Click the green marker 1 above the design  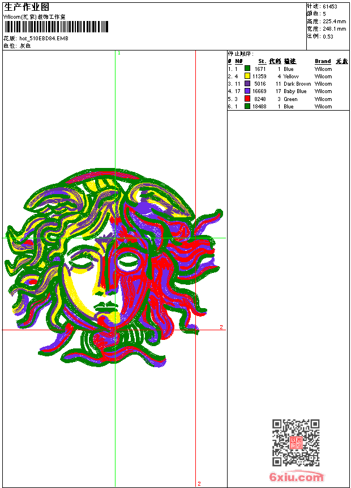pos(119,53)
